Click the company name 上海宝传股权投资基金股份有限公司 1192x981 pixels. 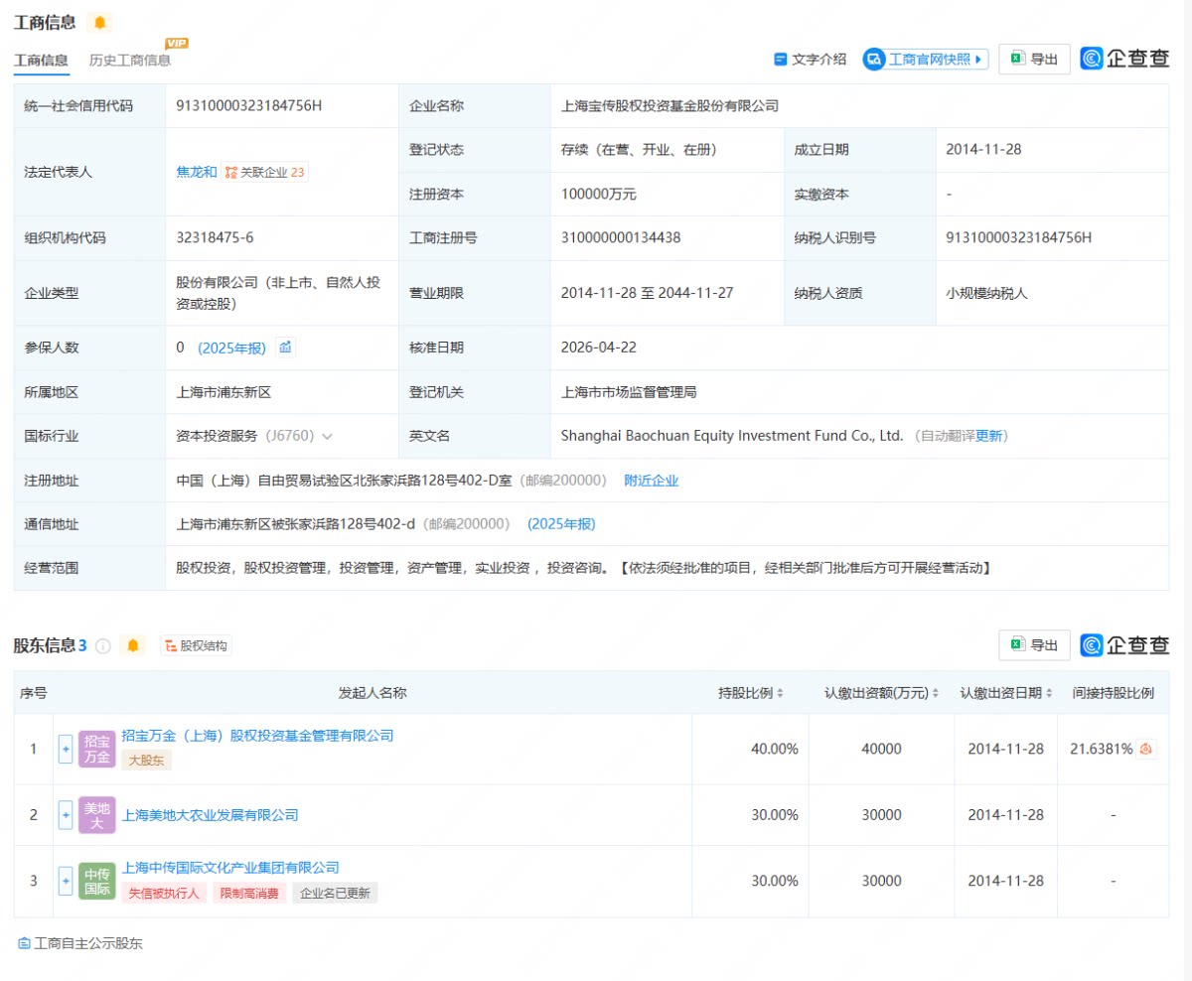point(670,105)
